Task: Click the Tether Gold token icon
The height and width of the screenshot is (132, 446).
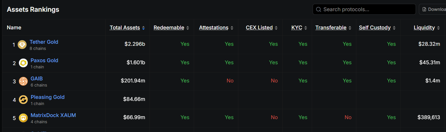Action: click(x=22, y=45)
